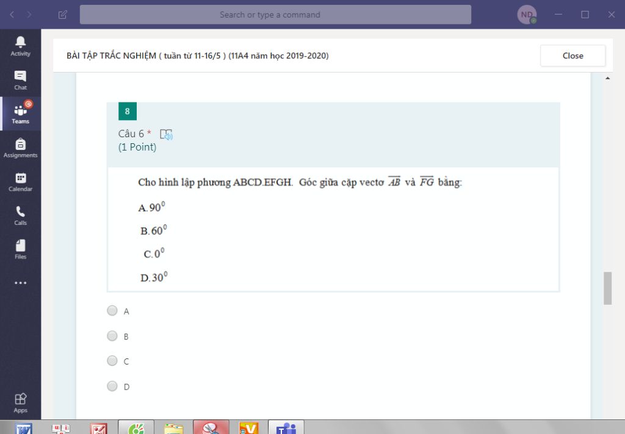Go forward with the right arrow
This screenshot has height=434, width=625.
point(29,15)
